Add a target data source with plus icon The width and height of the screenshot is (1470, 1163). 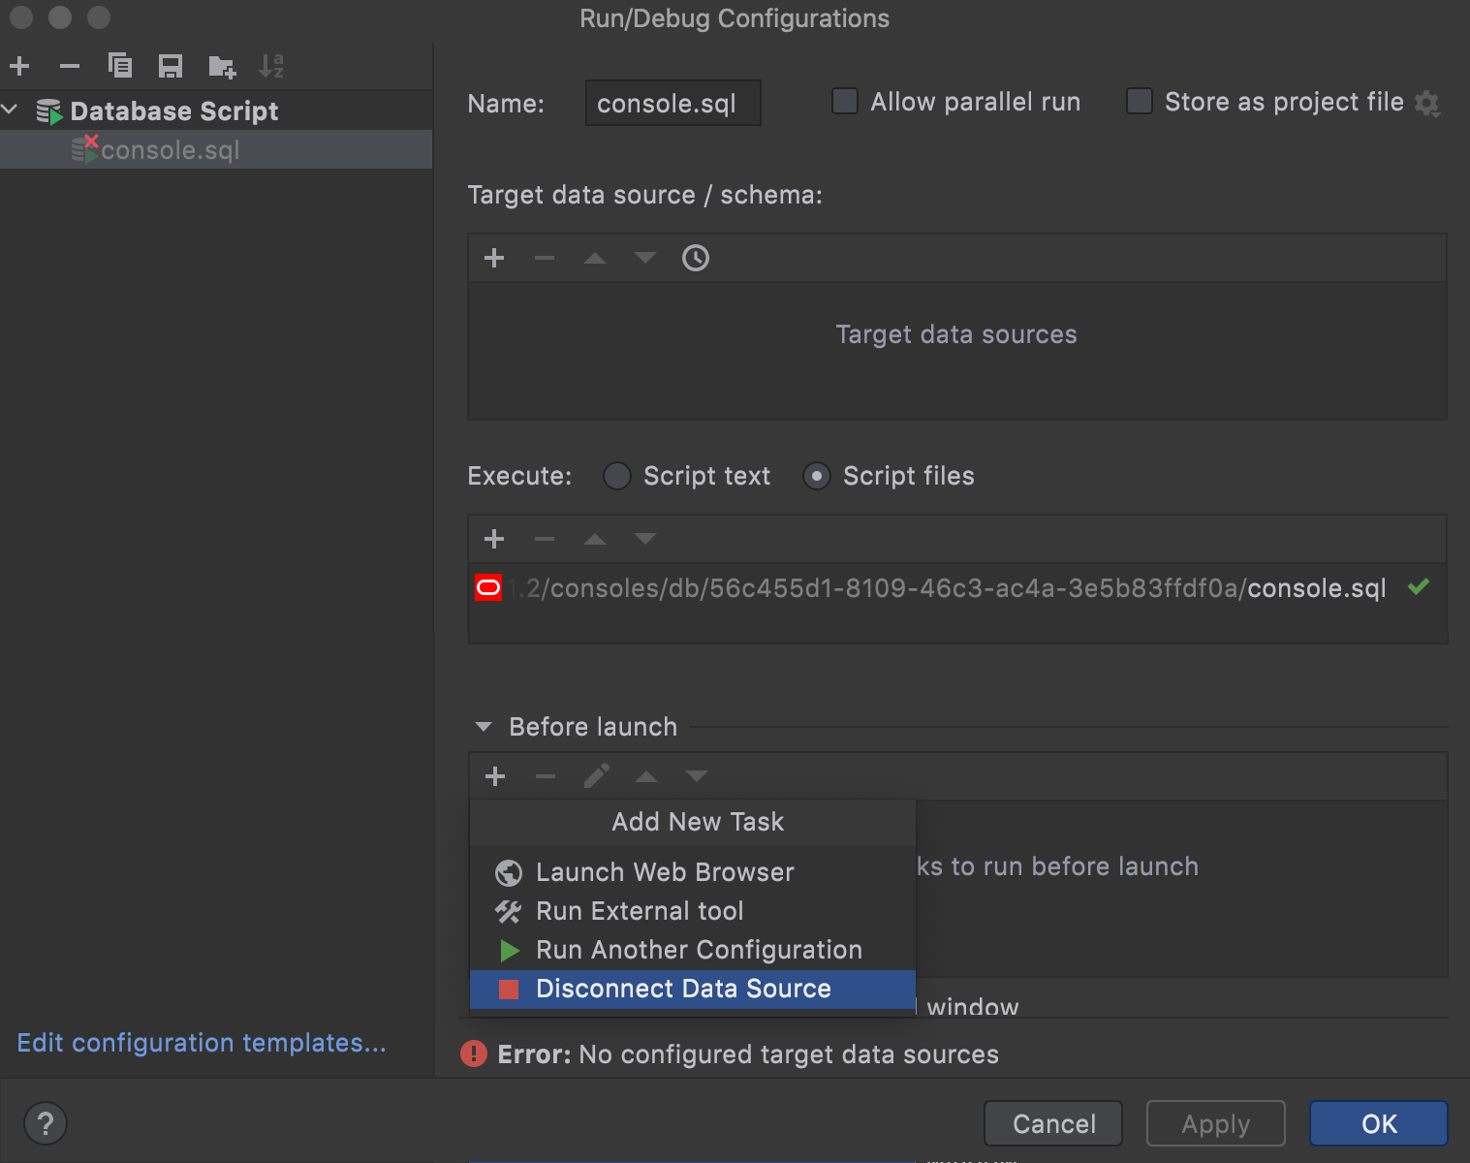click(494, 258)
